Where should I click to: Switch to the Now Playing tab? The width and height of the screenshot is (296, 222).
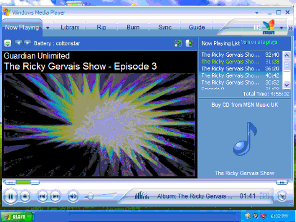22,27
